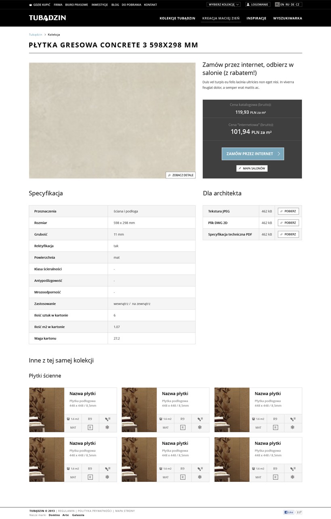
Task: Click the Like count 117 in footer
Action: 299,512
